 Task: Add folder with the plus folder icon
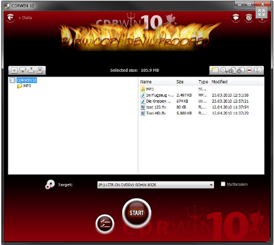(x=241, y=70)
